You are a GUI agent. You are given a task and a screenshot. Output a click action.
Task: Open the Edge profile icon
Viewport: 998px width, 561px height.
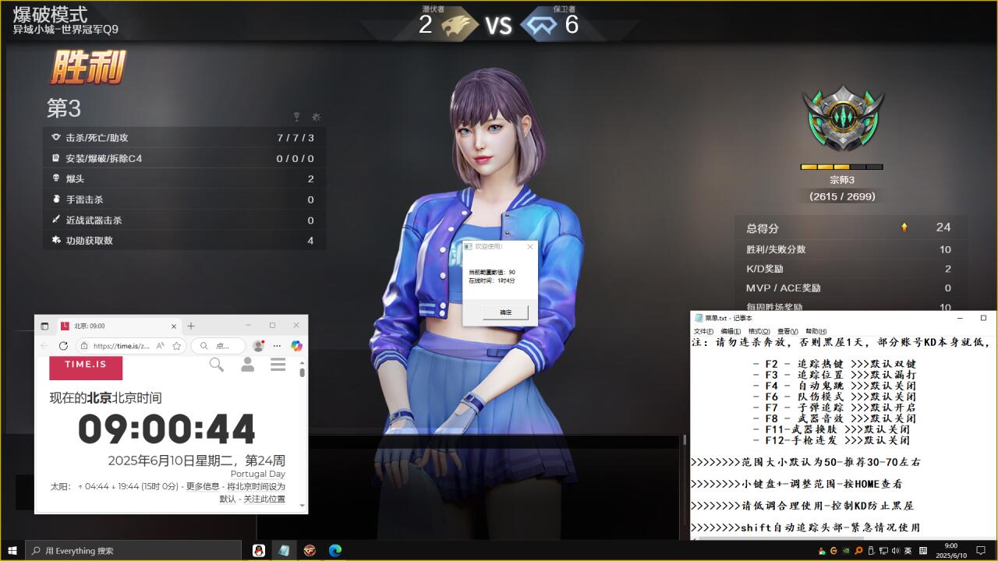258,346
